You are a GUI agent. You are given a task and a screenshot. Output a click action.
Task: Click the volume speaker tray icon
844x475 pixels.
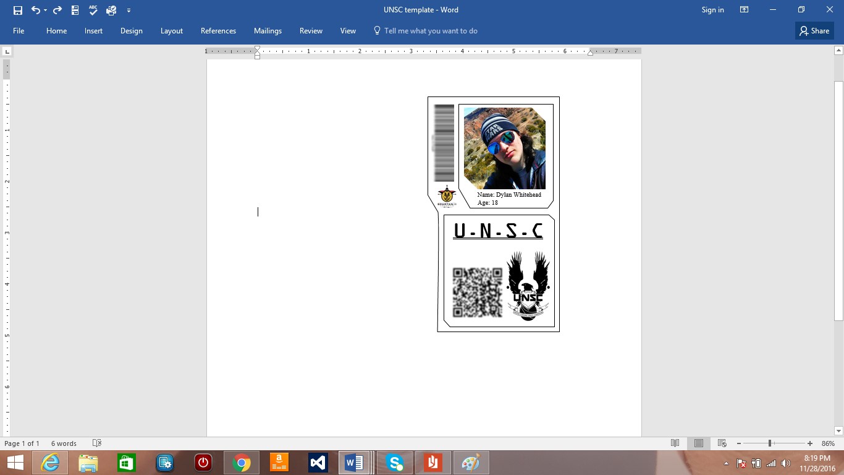[x=786, y=463]
